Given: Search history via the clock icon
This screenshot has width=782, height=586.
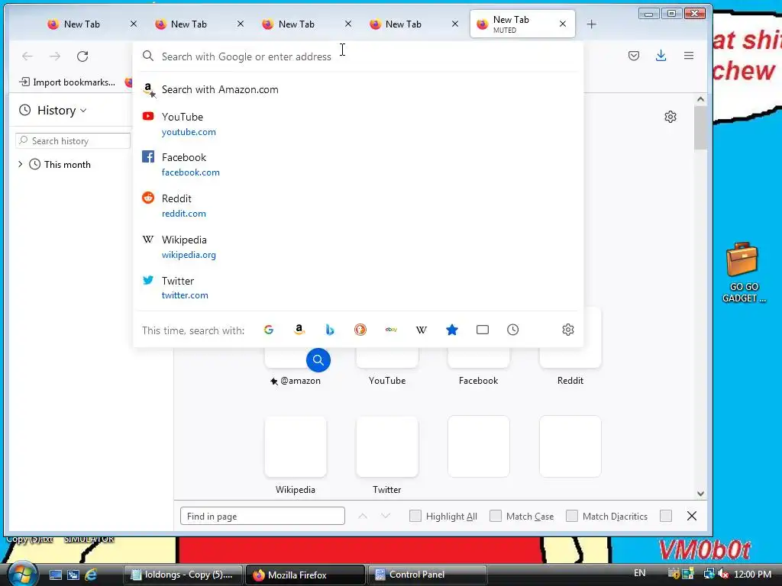Looking at the screenshot, I should pos(512,330).
